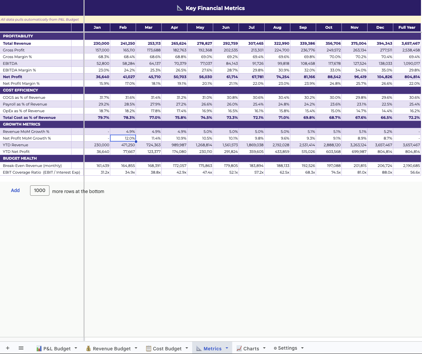Click the Jun column header
Screen dimensions: 422x354
pos(226,27)
